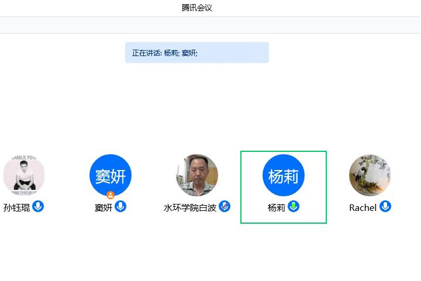Screen dimensions: 421x281
Task: Click the Rachel name label
Action: click(363, 207)
